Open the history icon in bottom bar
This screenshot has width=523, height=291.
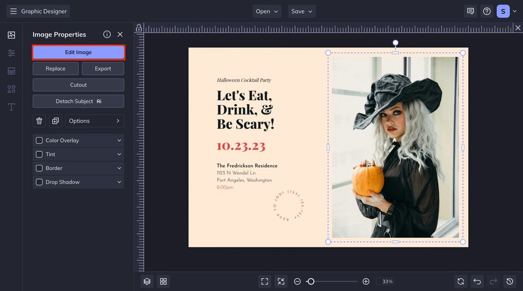510,282
